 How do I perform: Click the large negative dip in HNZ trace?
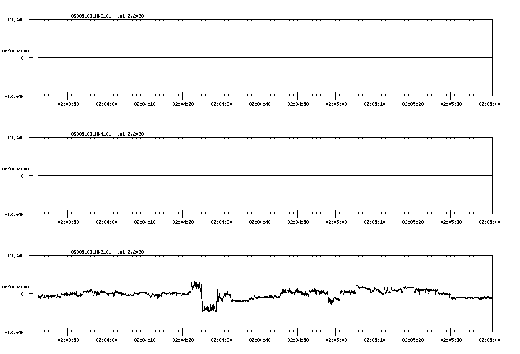(209, 308)
